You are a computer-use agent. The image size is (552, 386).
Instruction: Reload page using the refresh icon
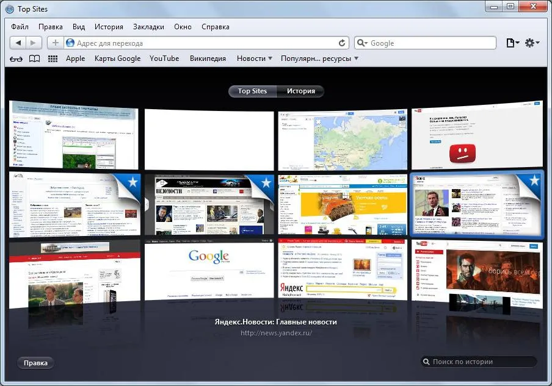pos(341,43)
